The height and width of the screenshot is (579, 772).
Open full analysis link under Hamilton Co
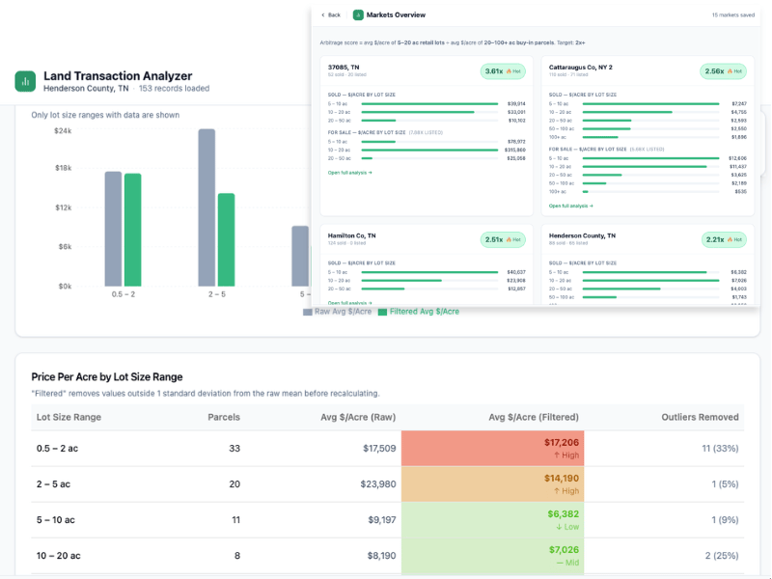tap(349, 303)
